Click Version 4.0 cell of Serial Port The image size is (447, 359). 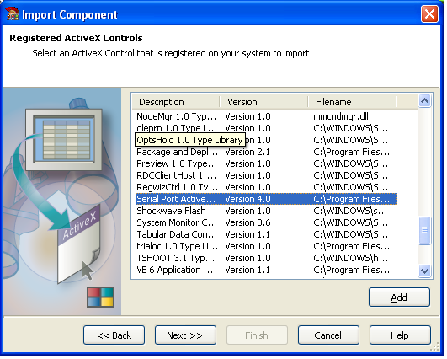point(249,200)
